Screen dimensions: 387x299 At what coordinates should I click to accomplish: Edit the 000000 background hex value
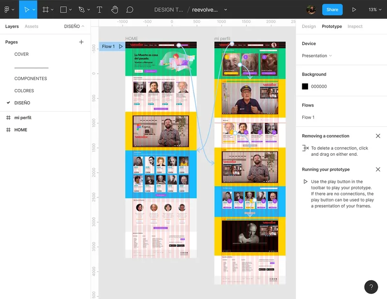319,87
